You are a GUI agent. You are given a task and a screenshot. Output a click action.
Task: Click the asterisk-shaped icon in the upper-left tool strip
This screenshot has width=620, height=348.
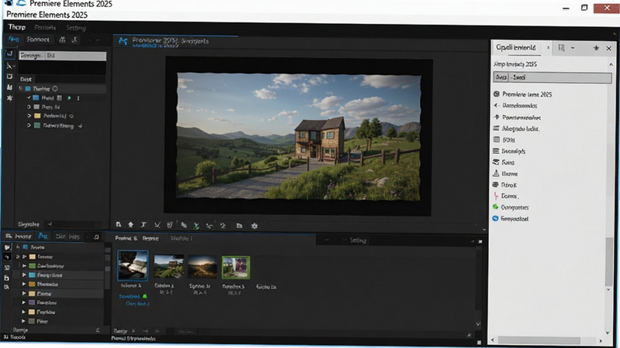[x=9, y=98]
